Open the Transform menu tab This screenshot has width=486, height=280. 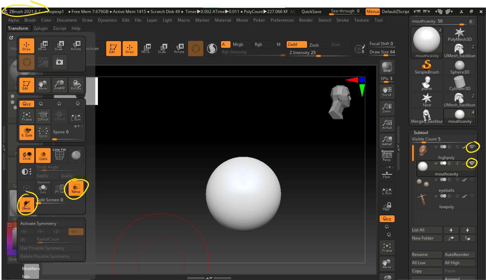[x=17, y=28]
